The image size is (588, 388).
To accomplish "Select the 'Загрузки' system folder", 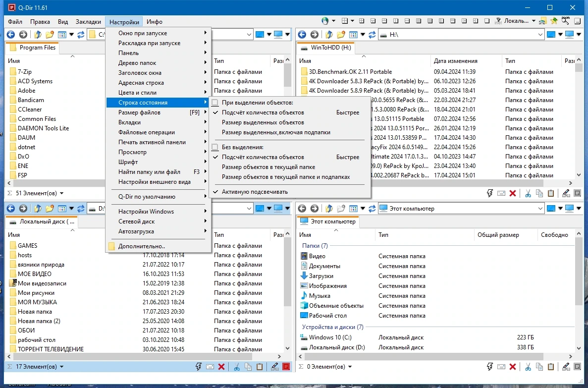I will pos(321,276).
